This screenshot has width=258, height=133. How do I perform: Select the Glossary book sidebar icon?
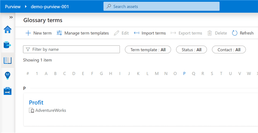tap(7, 60)
